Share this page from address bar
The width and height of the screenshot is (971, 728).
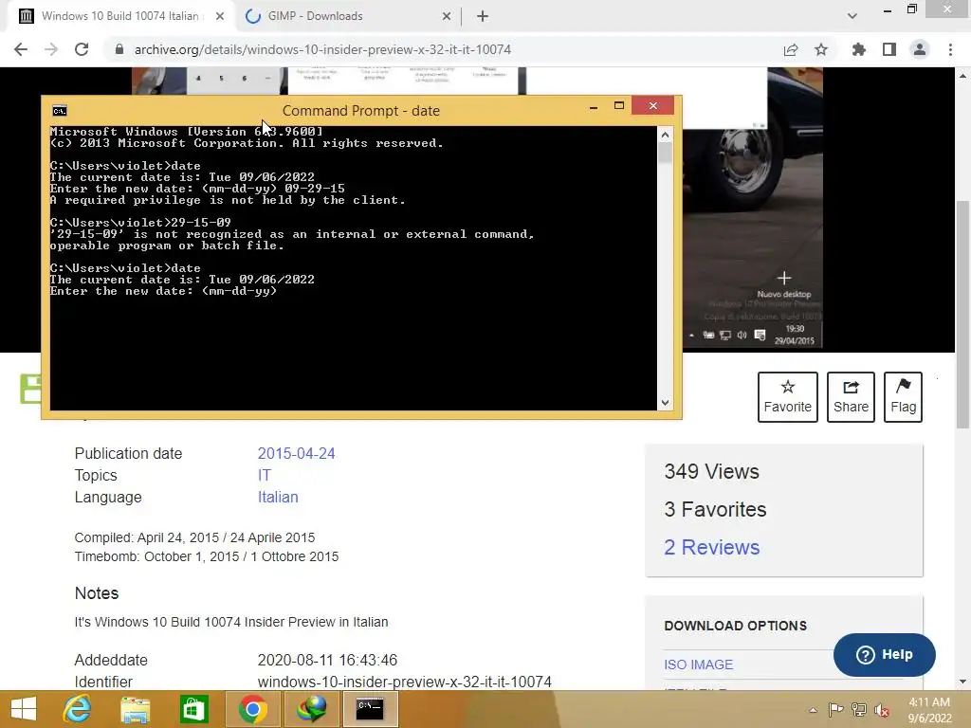(791, 49)
